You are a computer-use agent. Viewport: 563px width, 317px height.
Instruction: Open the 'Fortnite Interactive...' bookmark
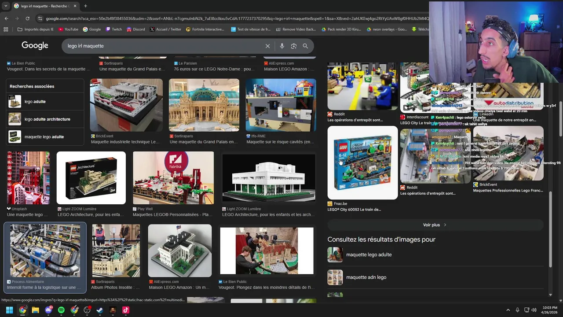tap(205, 29)
